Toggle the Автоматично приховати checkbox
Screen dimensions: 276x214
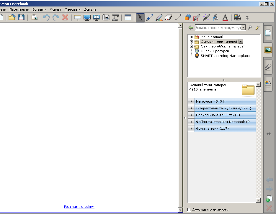pyautogui.click(x=189, y=210)
